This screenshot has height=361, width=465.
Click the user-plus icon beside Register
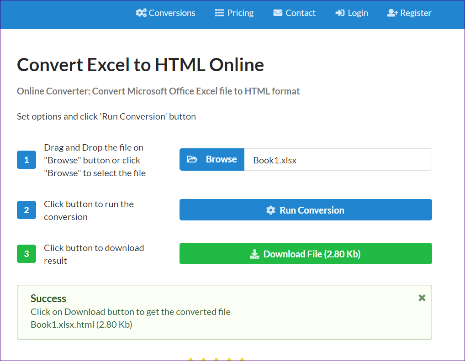pyautogui.click(x=392, y=13)
